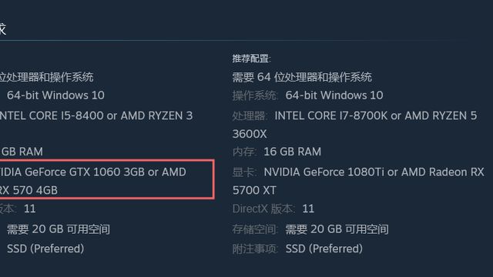Click the 附注事项 label
The image size is (493, 277).
(255, 249)
